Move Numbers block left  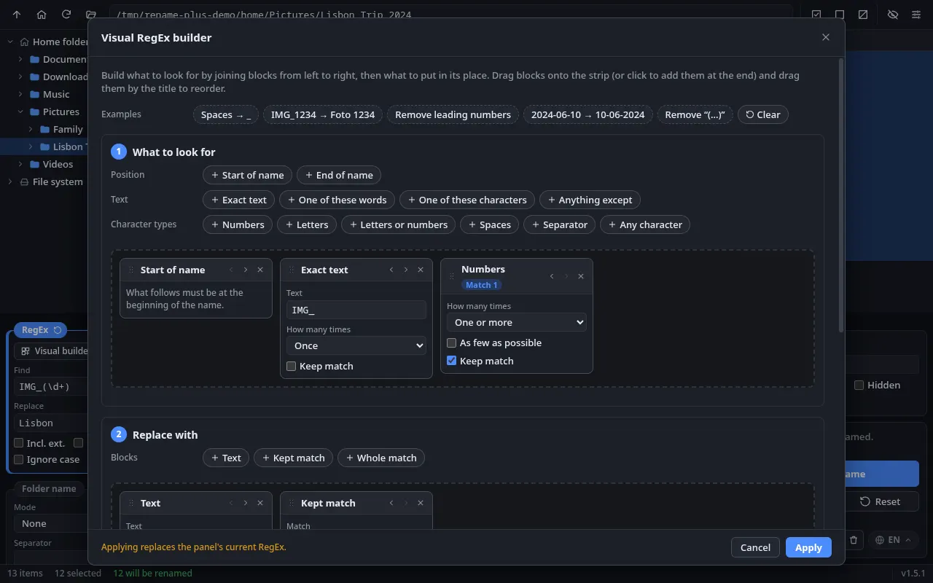[552, 276]
